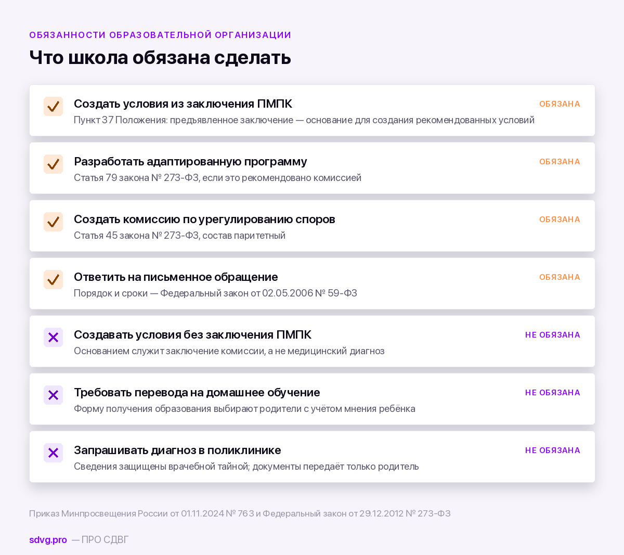Click checkmark icon beside "Создать комиссию по урегулированию споров"
This screenshot has height=555, width=624.
53,222
